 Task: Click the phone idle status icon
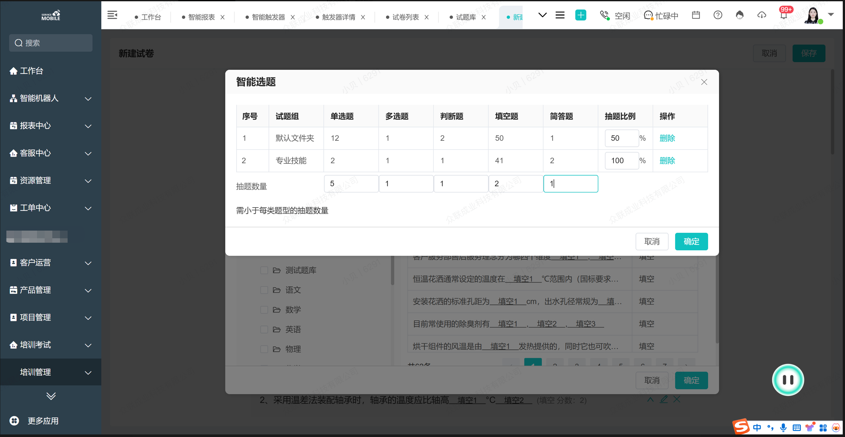[x=605, y=15]
